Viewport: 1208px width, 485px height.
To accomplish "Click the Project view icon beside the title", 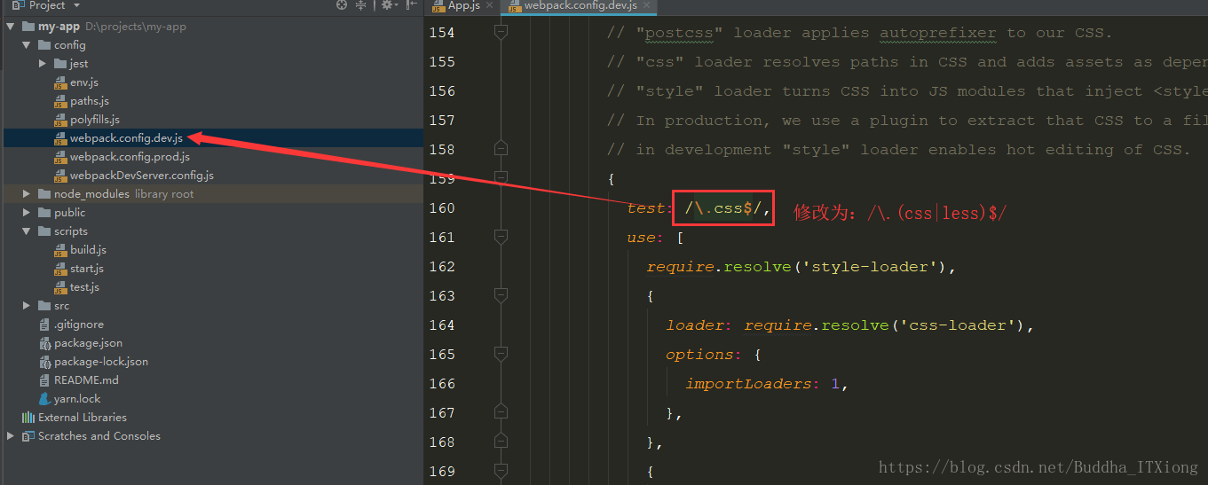I will (20, 5).
